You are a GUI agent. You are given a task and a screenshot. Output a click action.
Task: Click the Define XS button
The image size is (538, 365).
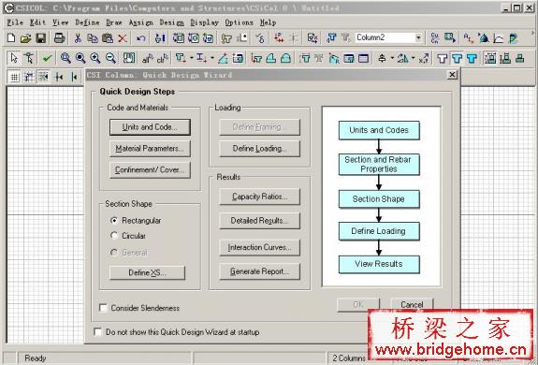[x=147, y=272]
